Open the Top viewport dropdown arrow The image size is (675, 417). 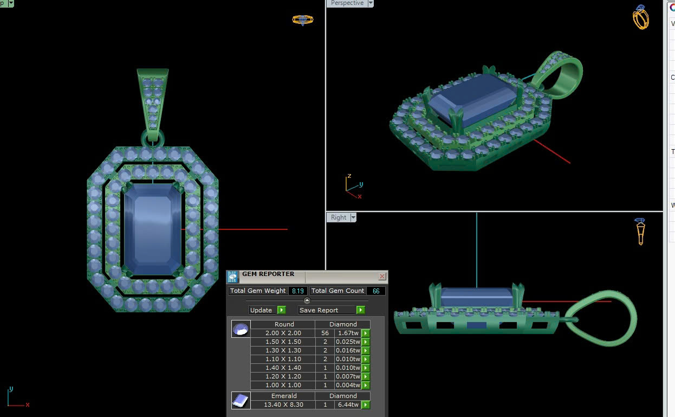click(x=11, y=3)
